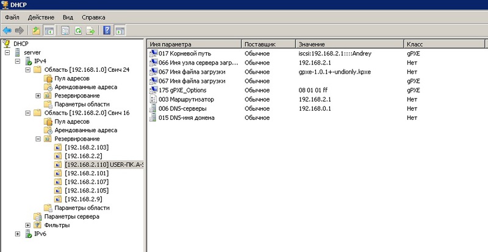The image size is (488, 252).
Task: Click the server node icon
Action: (x=17, y=52)
